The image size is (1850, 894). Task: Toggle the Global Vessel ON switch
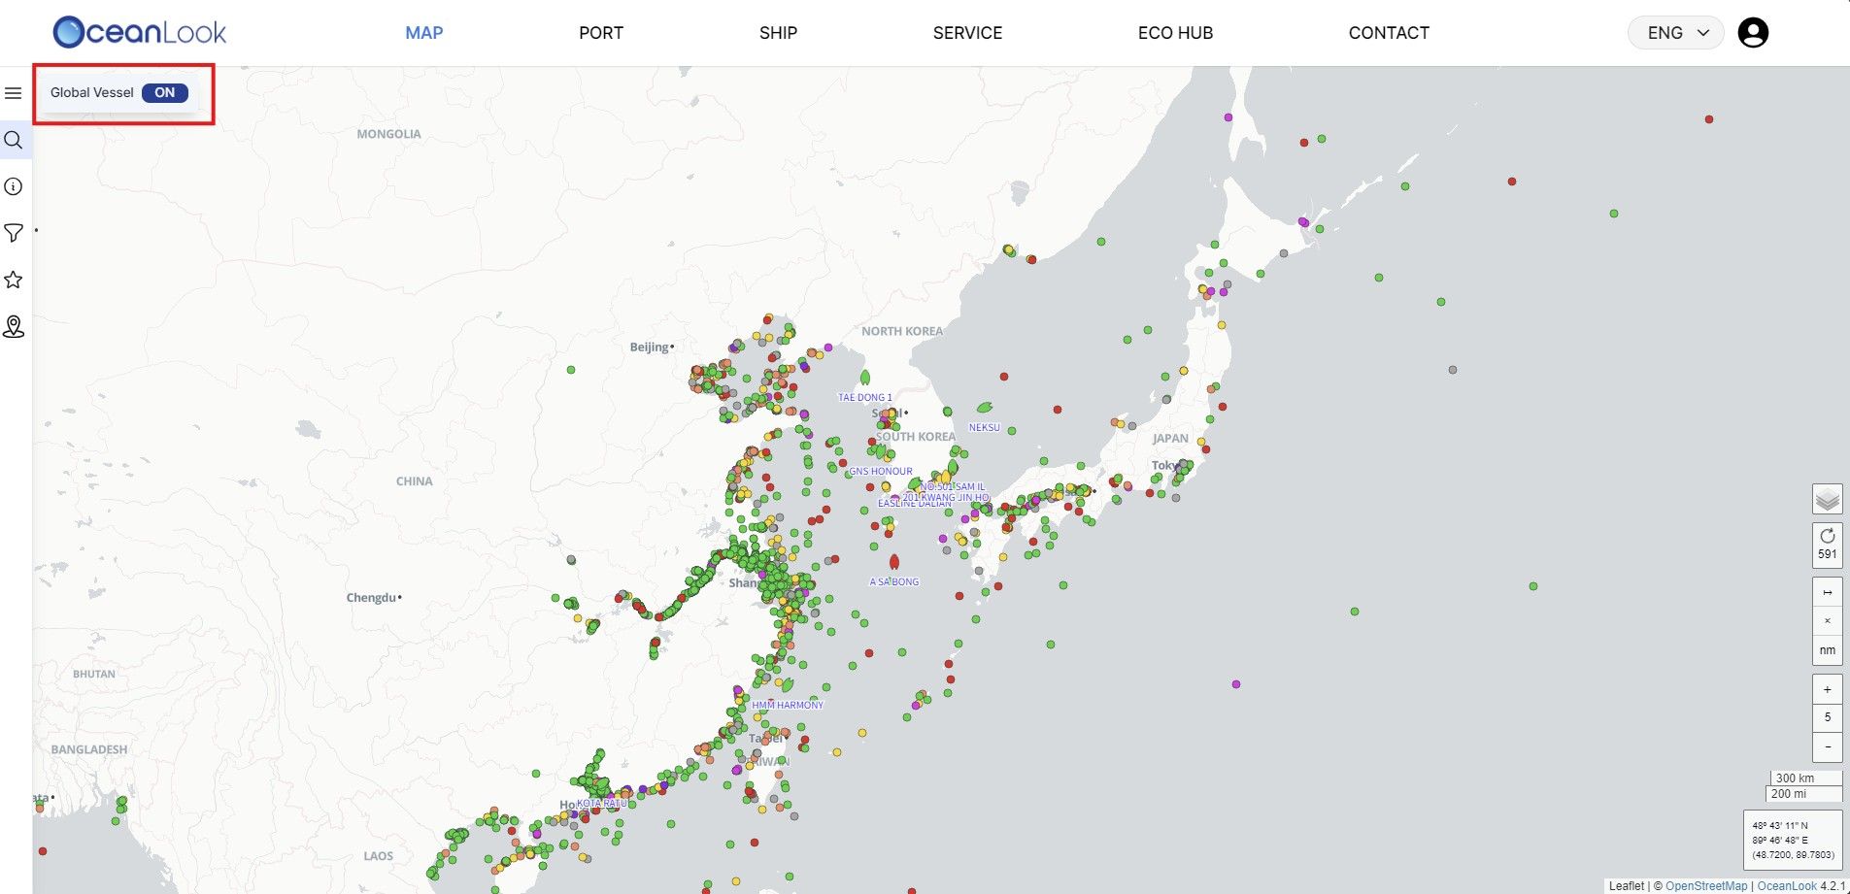click(x=164, y=93)
